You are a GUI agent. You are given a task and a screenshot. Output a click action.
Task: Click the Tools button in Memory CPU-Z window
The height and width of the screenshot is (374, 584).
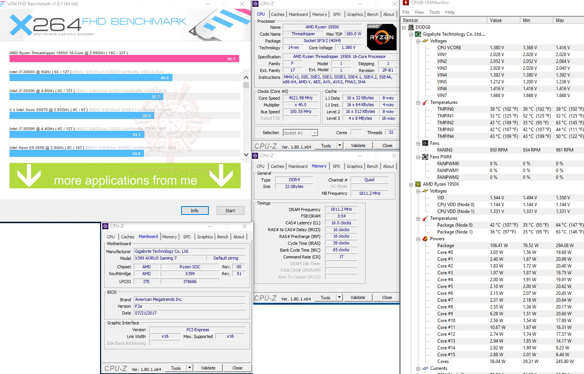point(326,297)
